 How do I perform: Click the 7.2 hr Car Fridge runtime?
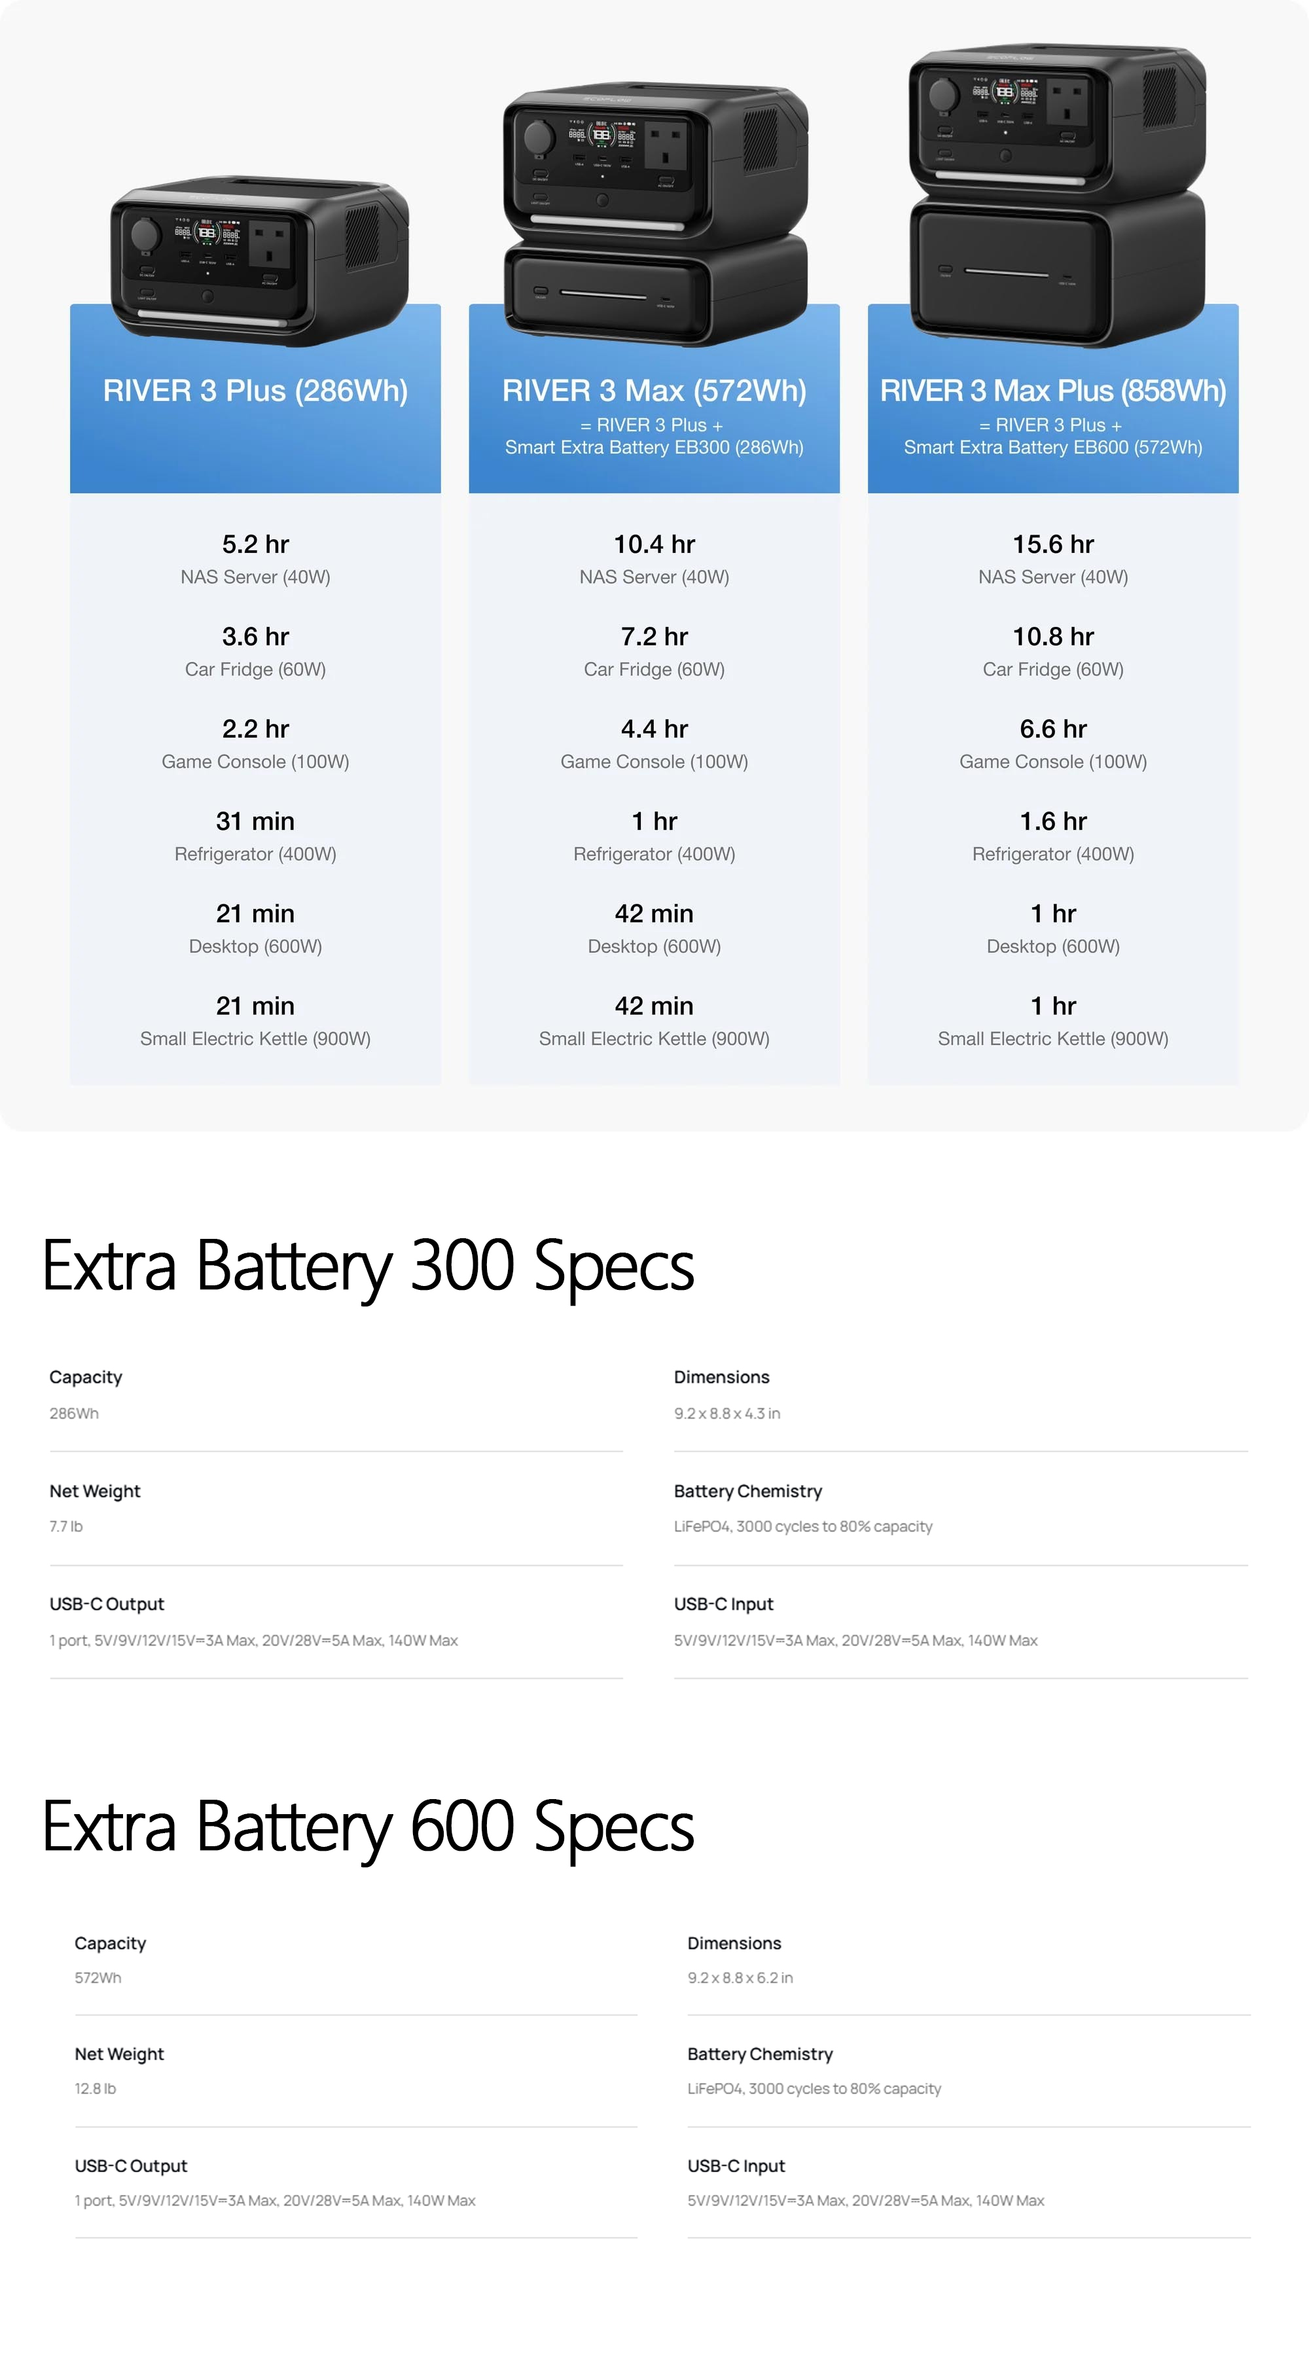click(654, 637)
